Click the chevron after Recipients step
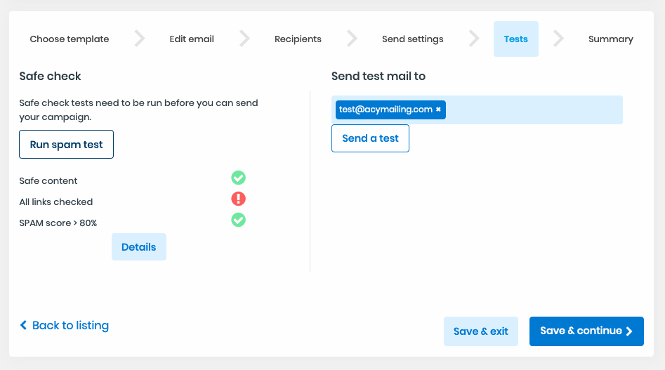Viewport: 665px width, 370px height. (352, 39)
